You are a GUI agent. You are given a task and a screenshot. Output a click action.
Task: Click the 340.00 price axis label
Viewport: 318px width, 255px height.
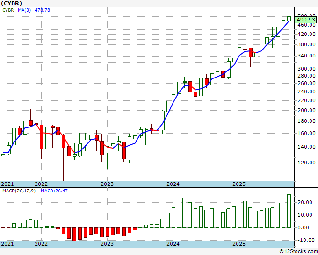[306, 56]
